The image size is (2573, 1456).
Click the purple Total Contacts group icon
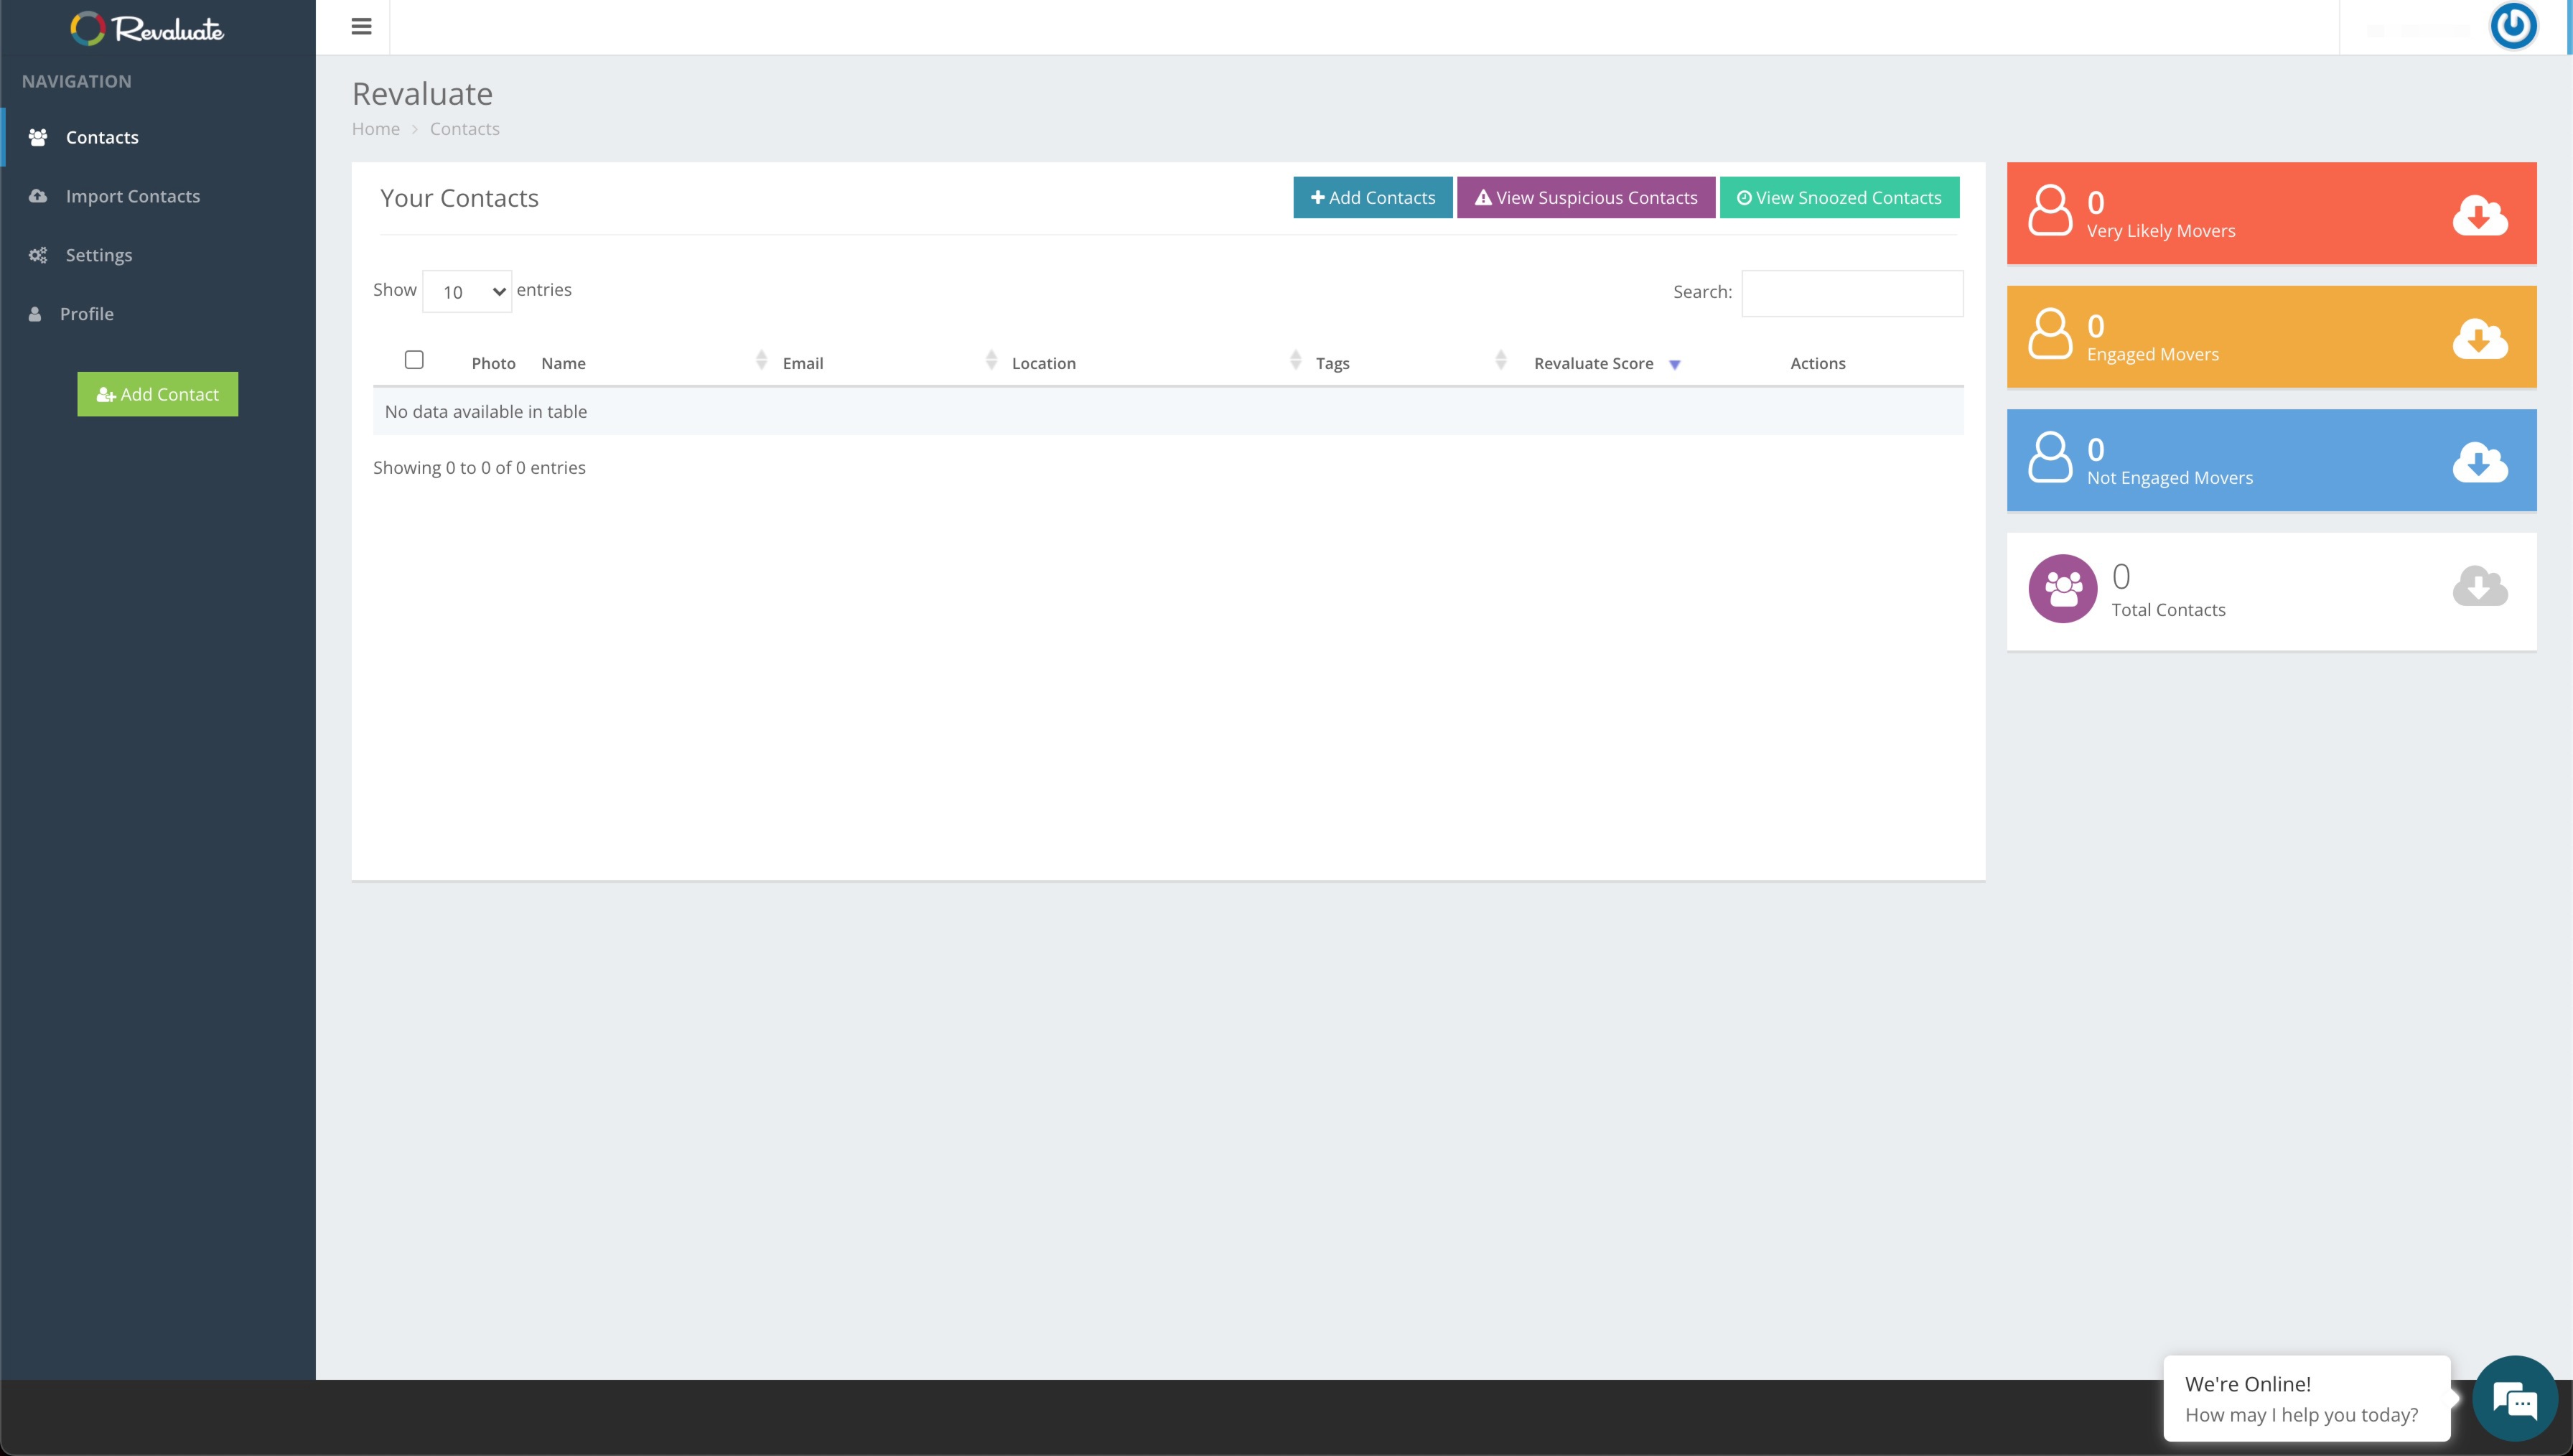(2062, 589)
